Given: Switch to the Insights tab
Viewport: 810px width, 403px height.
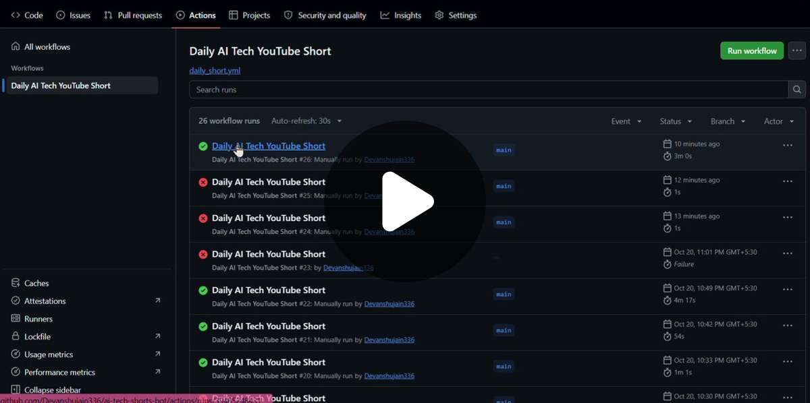Looking at the screenshot, I should pos(401,15).
